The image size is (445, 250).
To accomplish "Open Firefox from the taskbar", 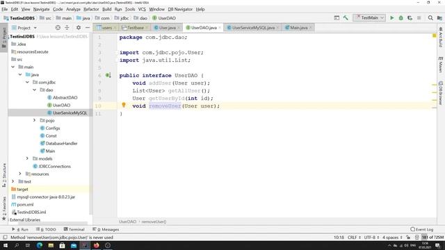I will click(x=96, y=245).
